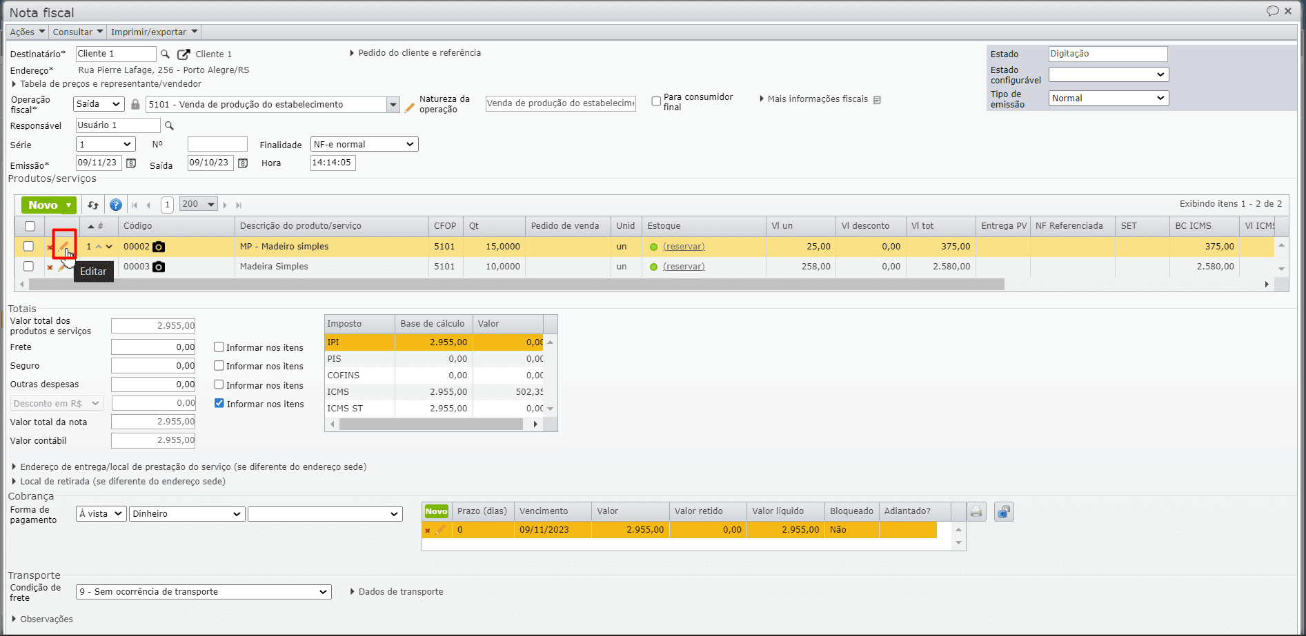Screen dimensions: 1306x636
Task: Open the Ações menu
Action: (27, 32)
